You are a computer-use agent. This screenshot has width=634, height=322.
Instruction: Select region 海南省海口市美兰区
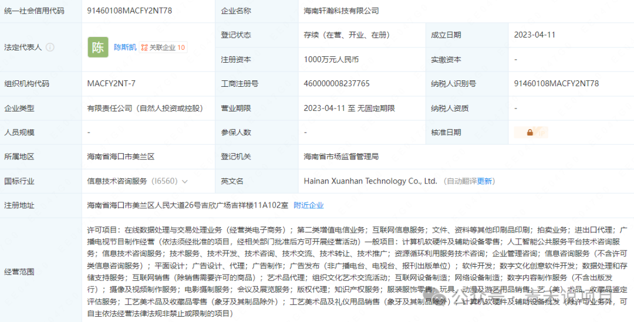(x=121, y=157)
